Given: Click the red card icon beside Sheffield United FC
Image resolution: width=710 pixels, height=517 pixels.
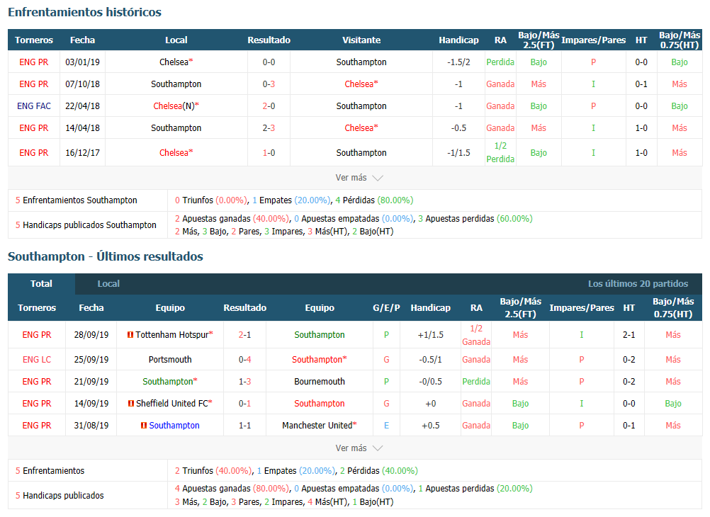Looking at the screenshot, I should tap(131, 404).
